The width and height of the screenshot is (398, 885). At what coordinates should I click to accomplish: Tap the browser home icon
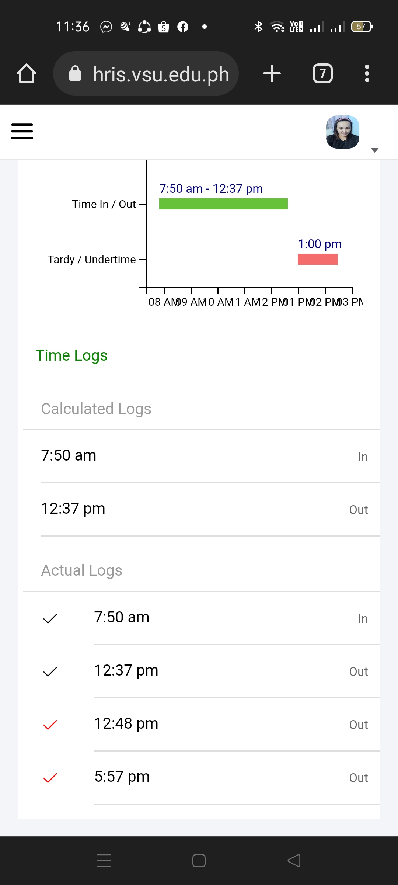point(27,73)
